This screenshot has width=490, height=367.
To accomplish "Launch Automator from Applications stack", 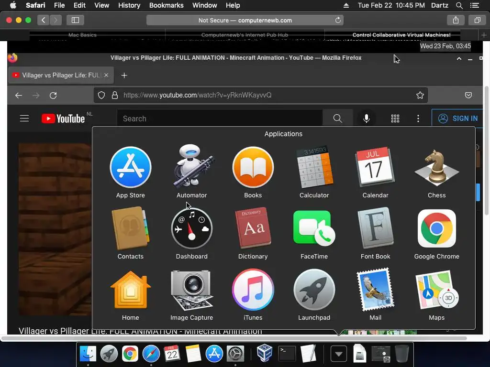I will click(191, 167).
